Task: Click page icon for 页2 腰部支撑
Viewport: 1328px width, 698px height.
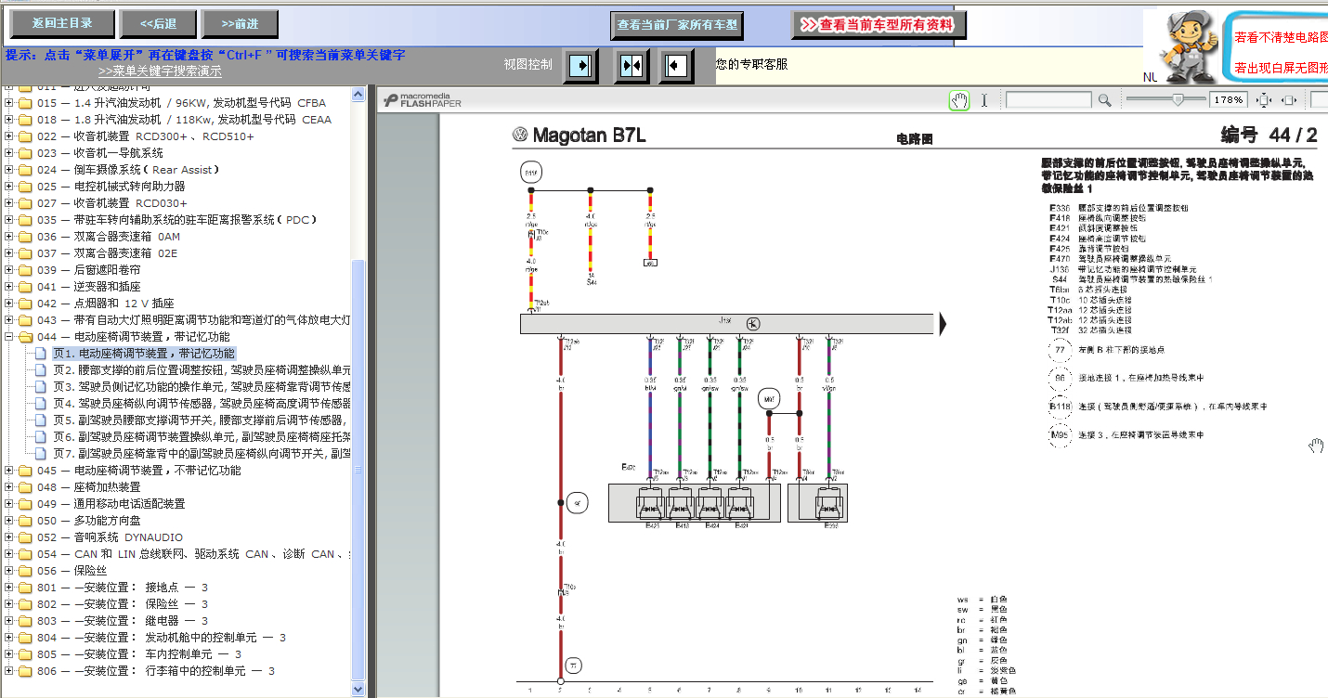Action: click(41, 370)
